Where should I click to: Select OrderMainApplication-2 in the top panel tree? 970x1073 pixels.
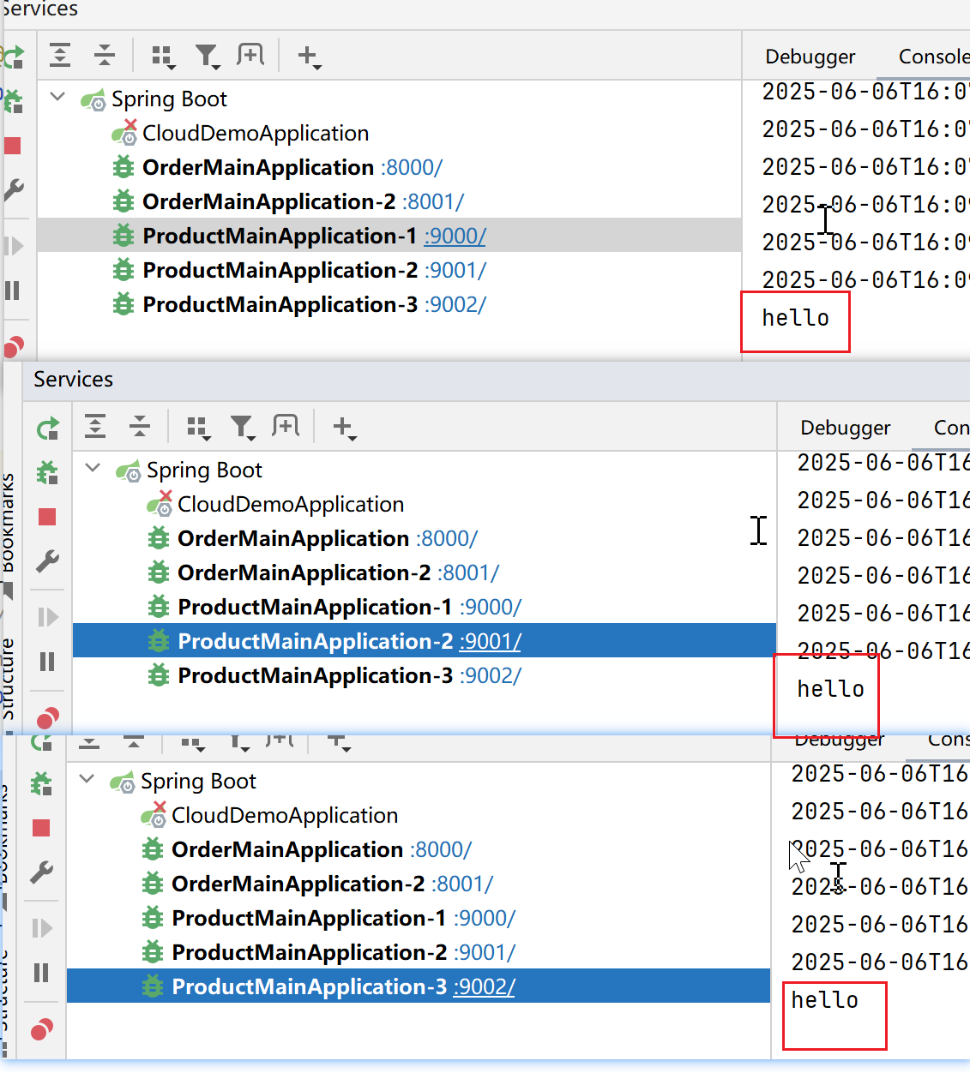[269, 201]
